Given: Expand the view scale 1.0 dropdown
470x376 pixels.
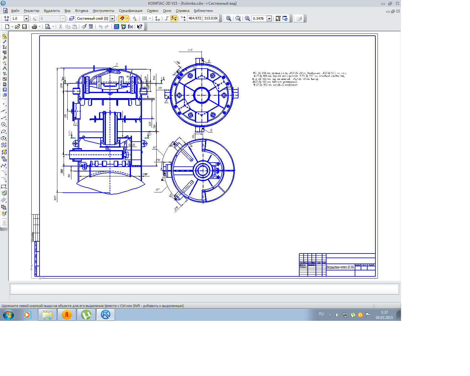Looking at the screenshot, I should click(26, 18).
